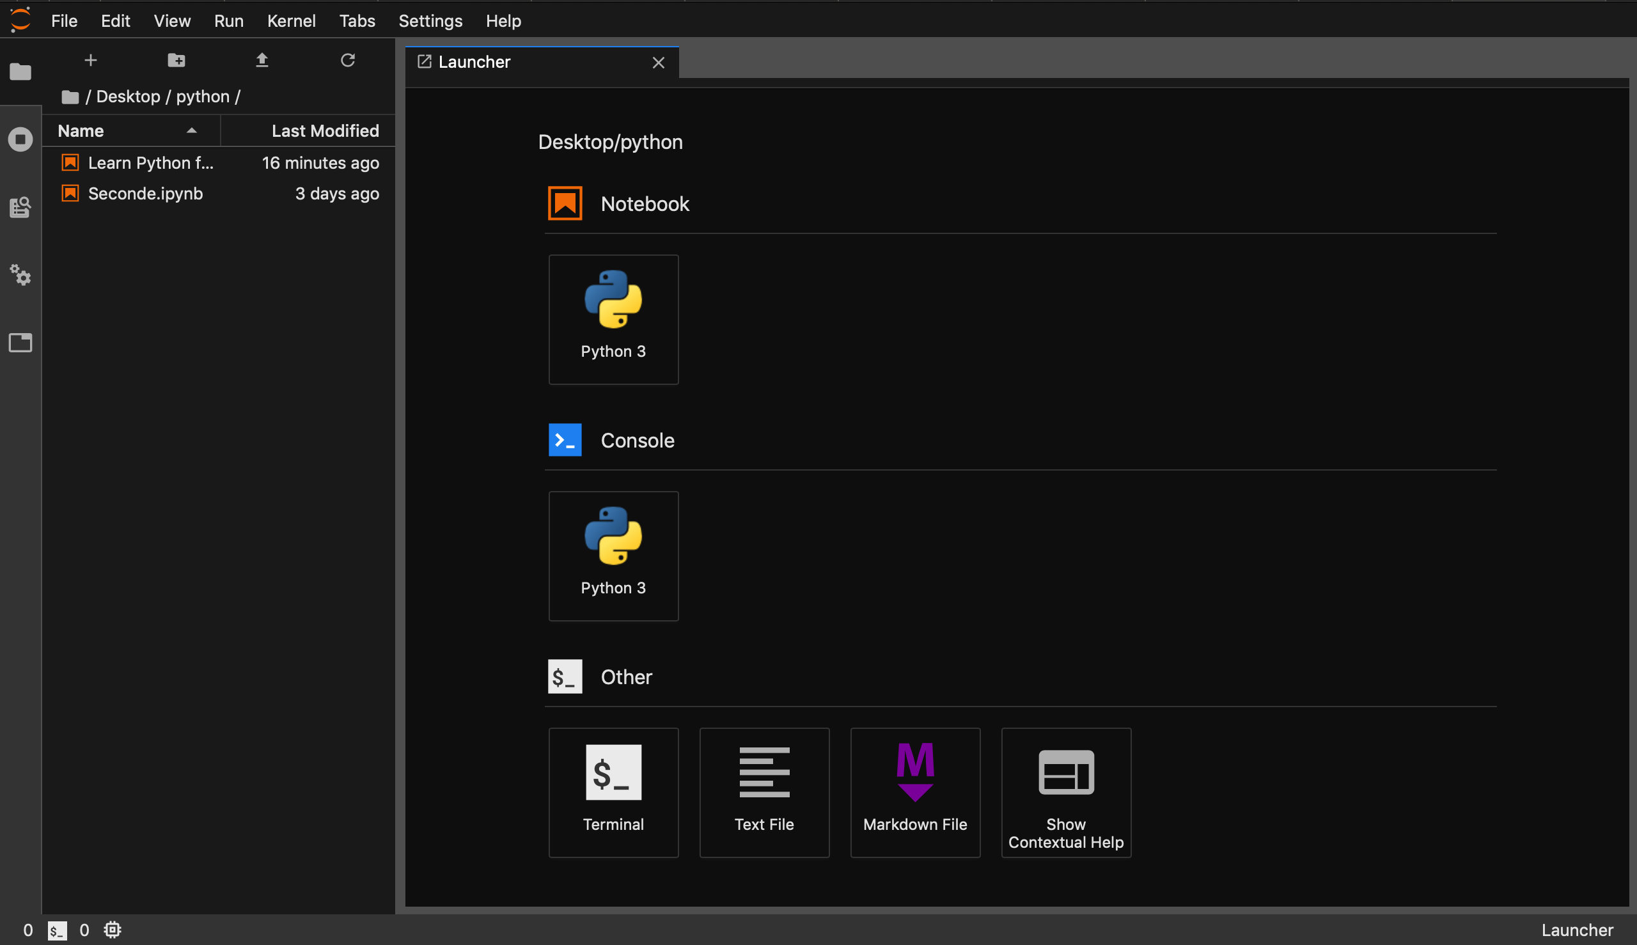Click the Upload Files icon
The image size is (1637, 945).
pyautogui.click(x=262, y=60)
